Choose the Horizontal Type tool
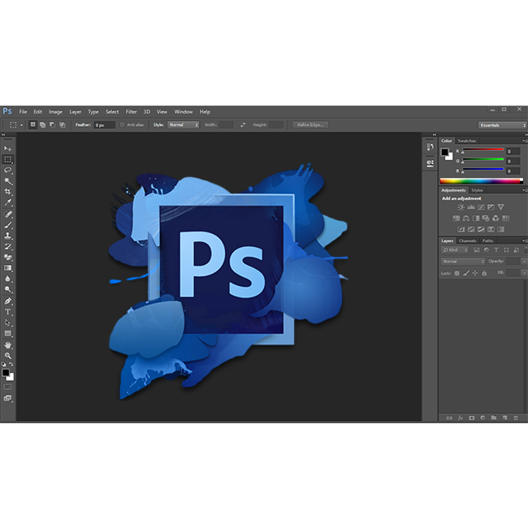528x528 pixels. pos(8,312)
